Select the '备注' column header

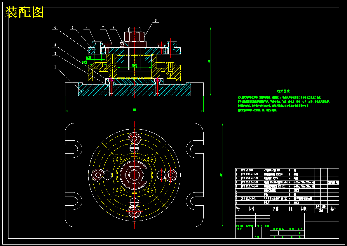click(333, 209)
